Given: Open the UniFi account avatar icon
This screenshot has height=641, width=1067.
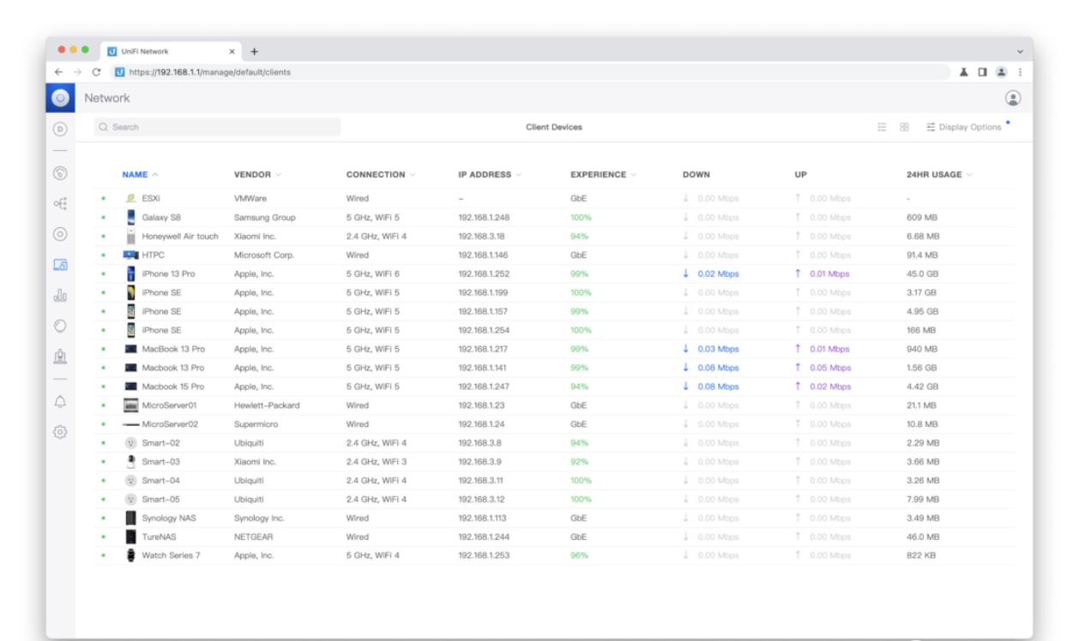Looking at the screenshot, I should (1015, 99).
